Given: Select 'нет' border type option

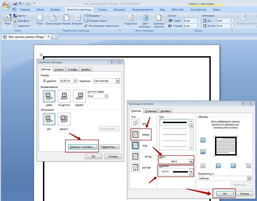Looking at the screenshot, I should tap(136, 123).
